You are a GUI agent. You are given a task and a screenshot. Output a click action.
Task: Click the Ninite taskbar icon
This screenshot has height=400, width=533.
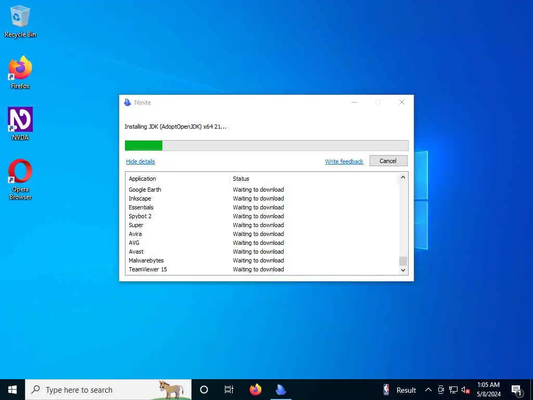point(281,390)
